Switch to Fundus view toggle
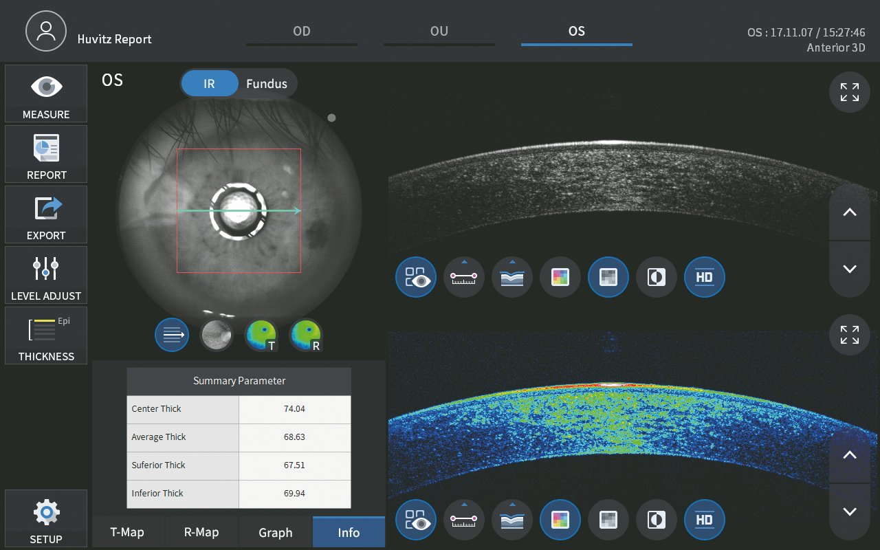 pos(267,84)
